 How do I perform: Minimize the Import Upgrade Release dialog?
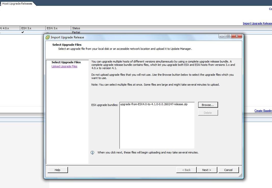tap(222, 36)
